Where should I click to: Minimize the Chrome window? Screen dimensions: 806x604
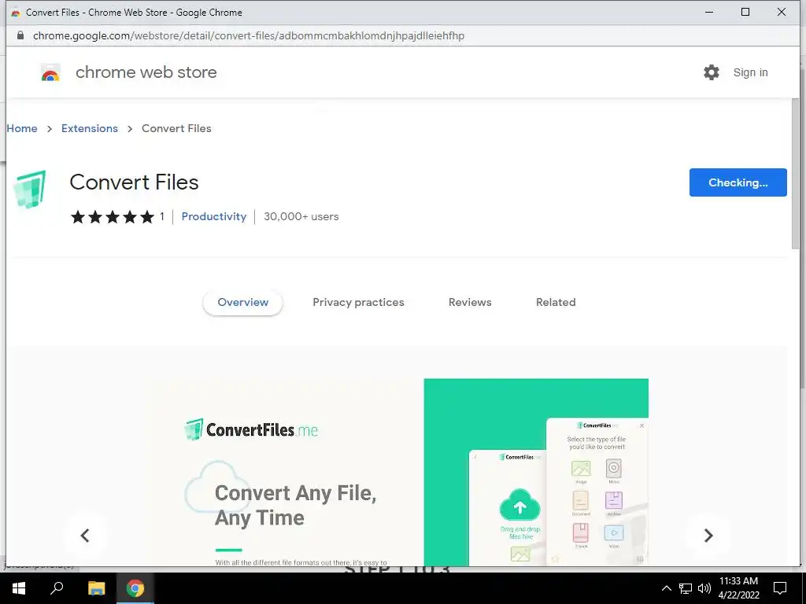click(x=709, y=12)
